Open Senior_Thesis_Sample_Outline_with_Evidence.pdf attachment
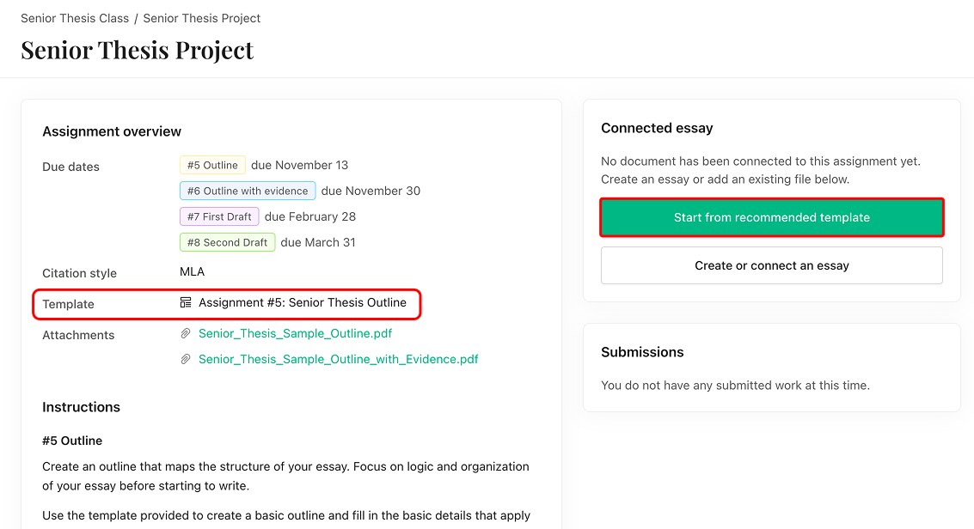 click(339, 359)
